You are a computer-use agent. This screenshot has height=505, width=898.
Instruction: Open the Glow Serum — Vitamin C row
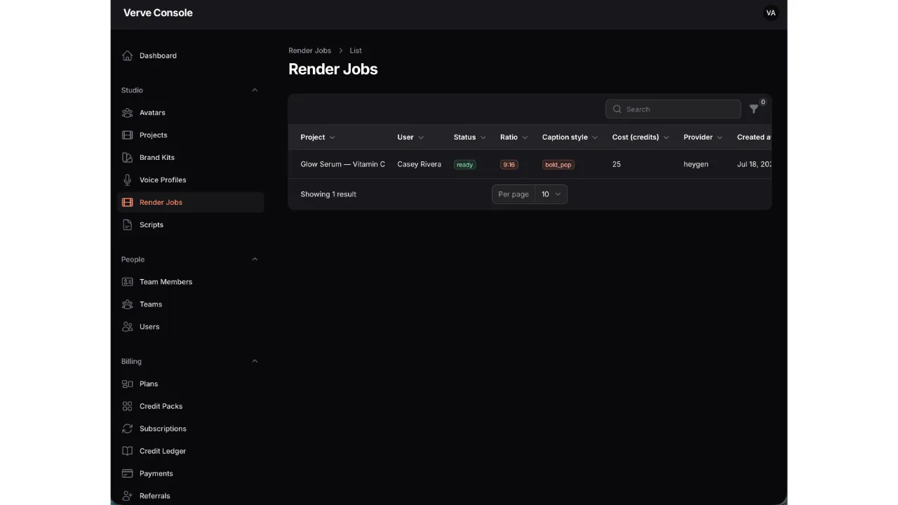pyautogui.click(x=530, y=164)
